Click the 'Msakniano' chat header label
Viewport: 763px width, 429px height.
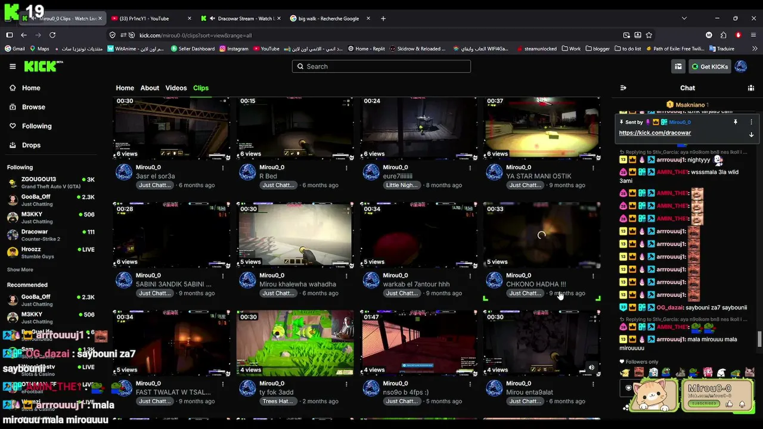coord(690,105)
